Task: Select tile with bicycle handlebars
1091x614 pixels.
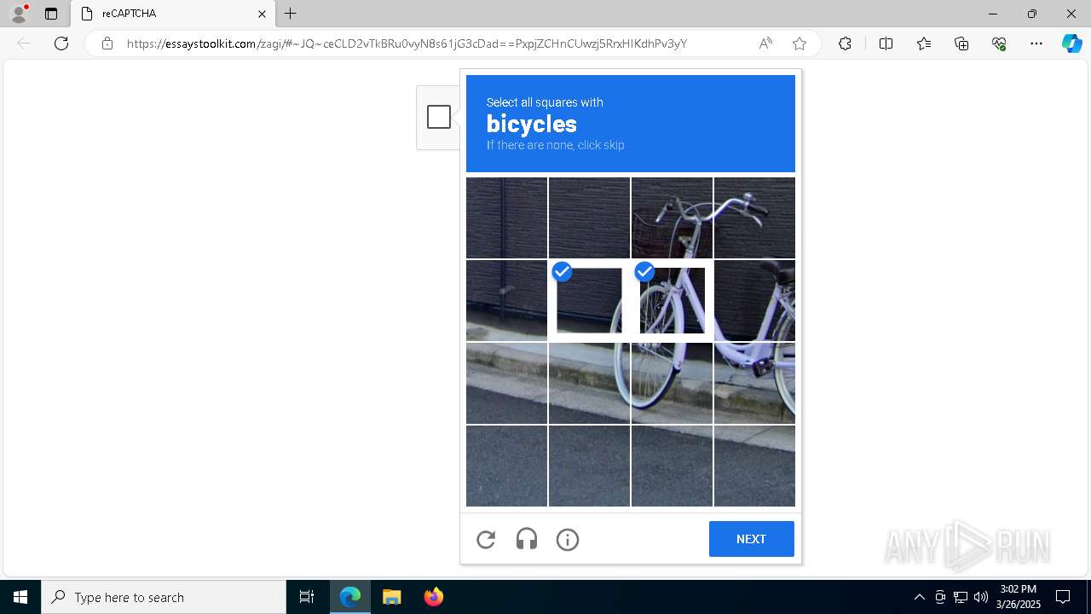Action: (x=754, y=217)
